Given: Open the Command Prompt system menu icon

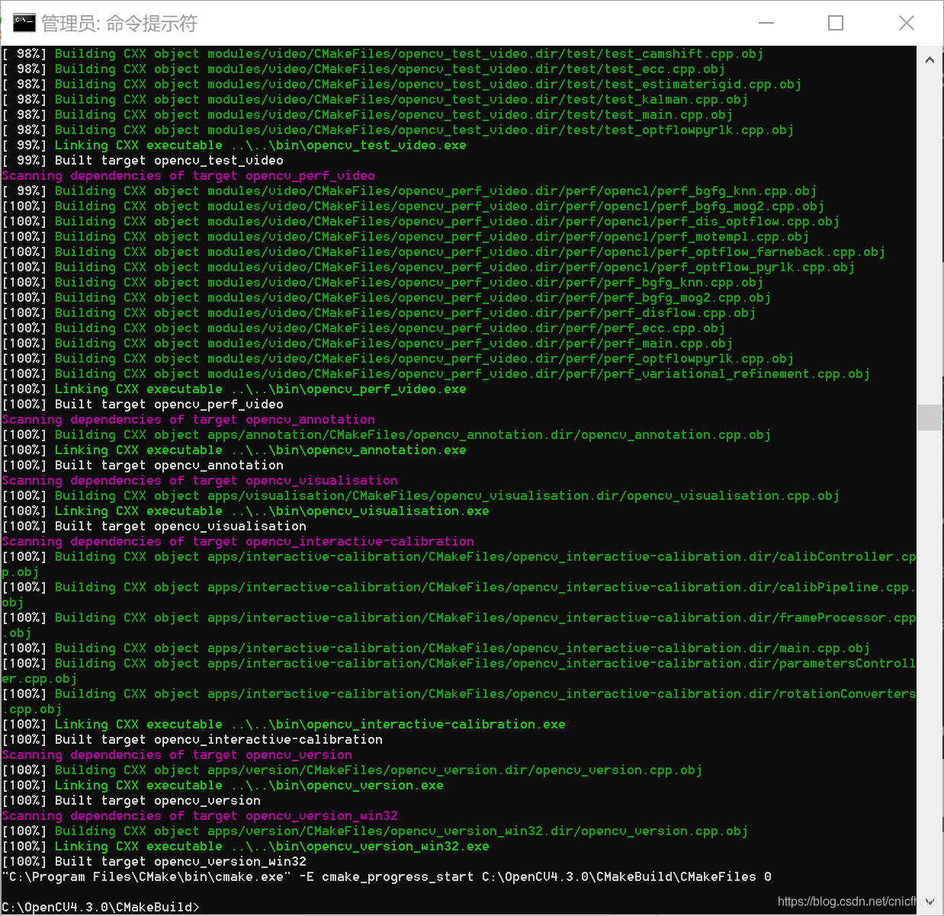Looking at the screenshot, I should click(x=24, y=23).
